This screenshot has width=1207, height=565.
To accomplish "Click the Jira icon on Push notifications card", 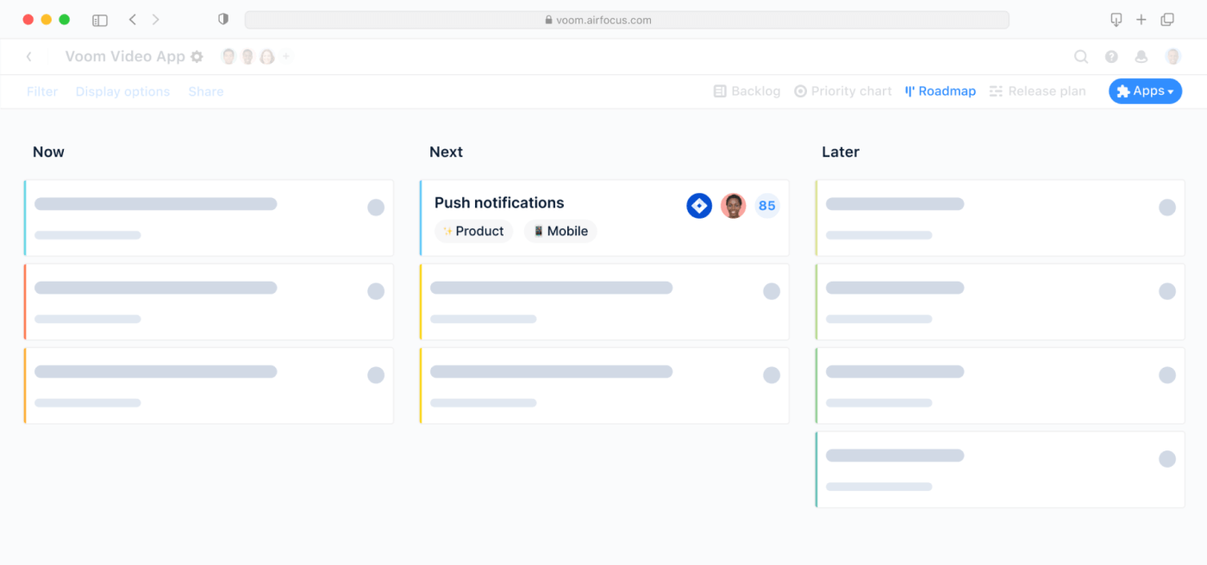I will coord(699,205).
